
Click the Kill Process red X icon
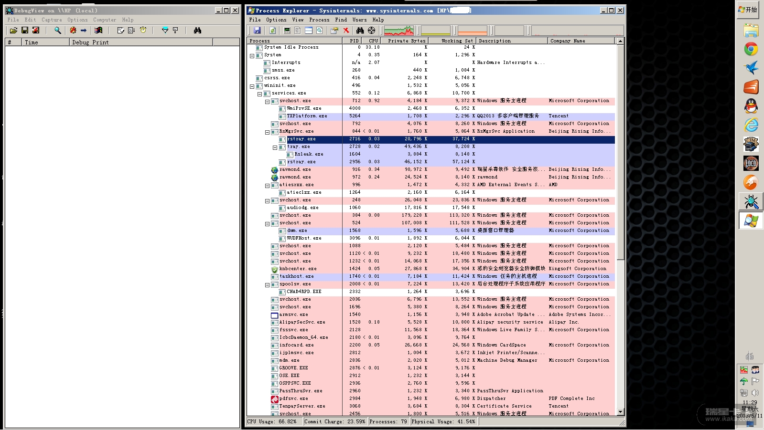point(346,31)
